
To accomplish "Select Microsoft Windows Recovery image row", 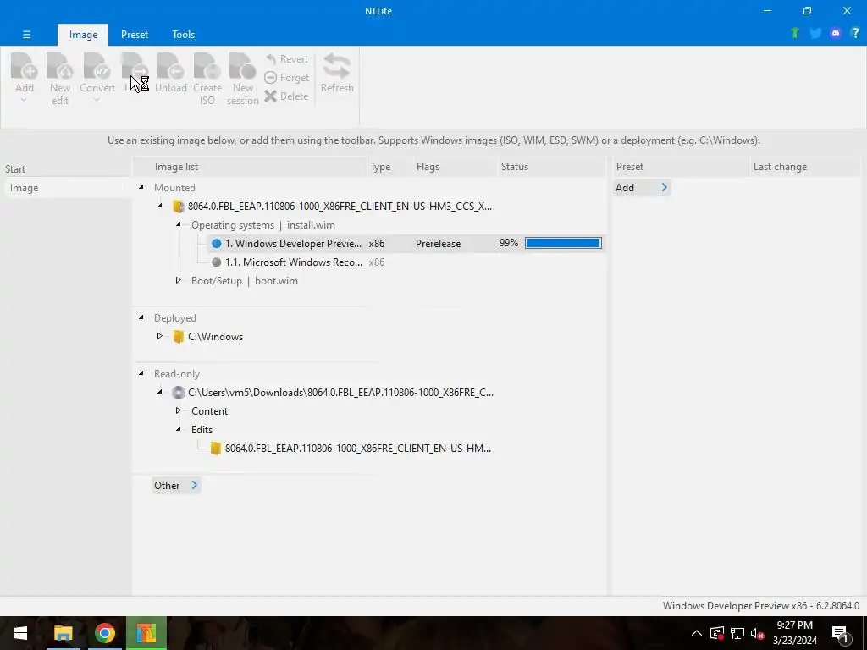I will coord(406,262).
